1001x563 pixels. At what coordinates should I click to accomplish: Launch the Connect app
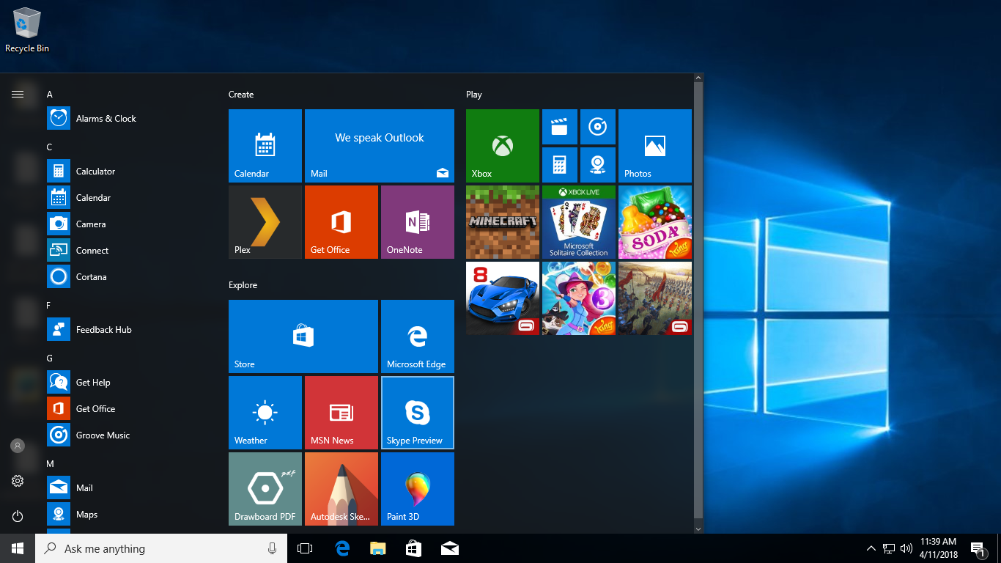tap(132, 250)
